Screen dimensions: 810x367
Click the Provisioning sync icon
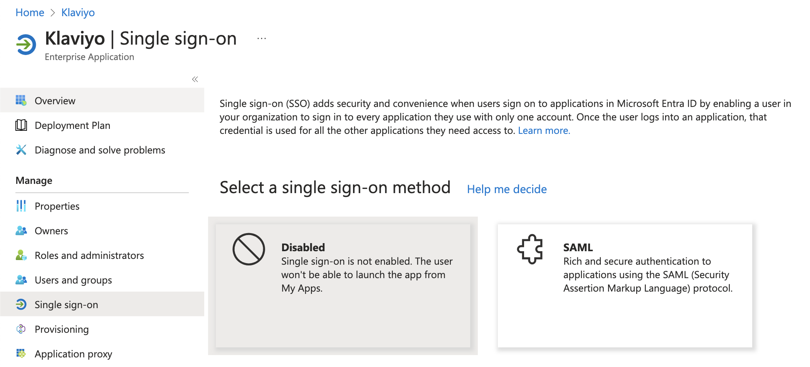click(x=22, y=329)
